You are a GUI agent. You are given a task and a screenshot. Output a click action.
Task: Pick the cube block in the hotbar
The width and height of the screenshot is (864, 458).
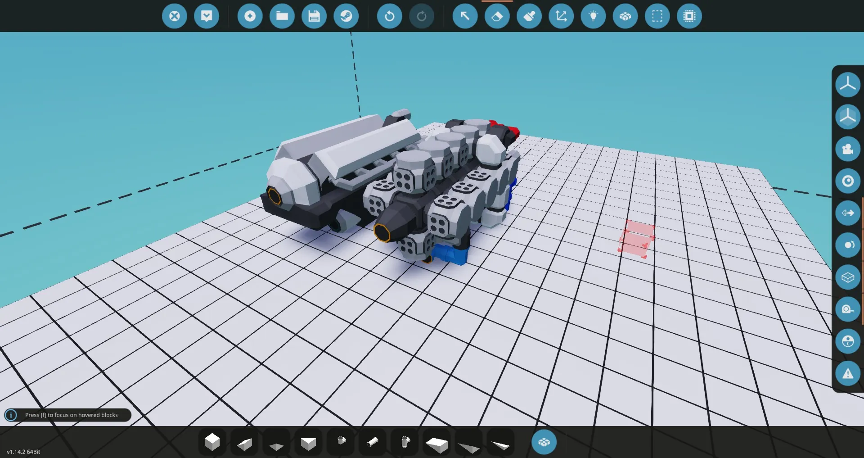click(x=212, y=442)
